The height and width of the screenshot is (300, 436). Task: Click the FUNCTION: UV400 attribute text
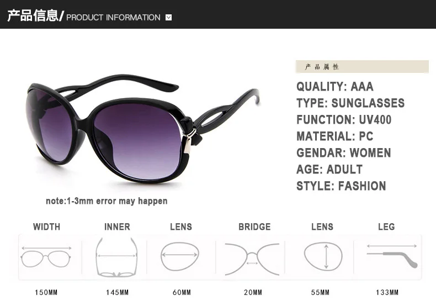coord(344,120)
